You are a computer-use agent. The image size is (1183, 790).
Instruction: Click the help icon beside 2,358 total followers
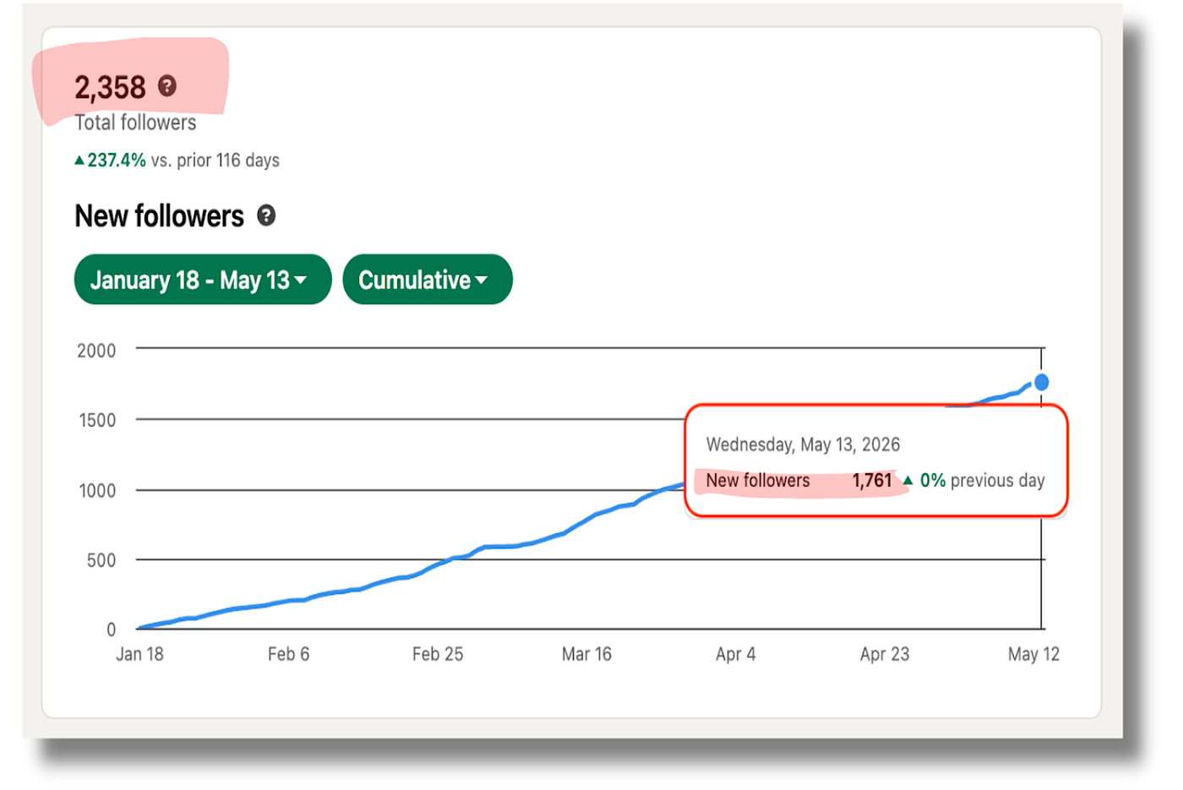click(167, 85)
